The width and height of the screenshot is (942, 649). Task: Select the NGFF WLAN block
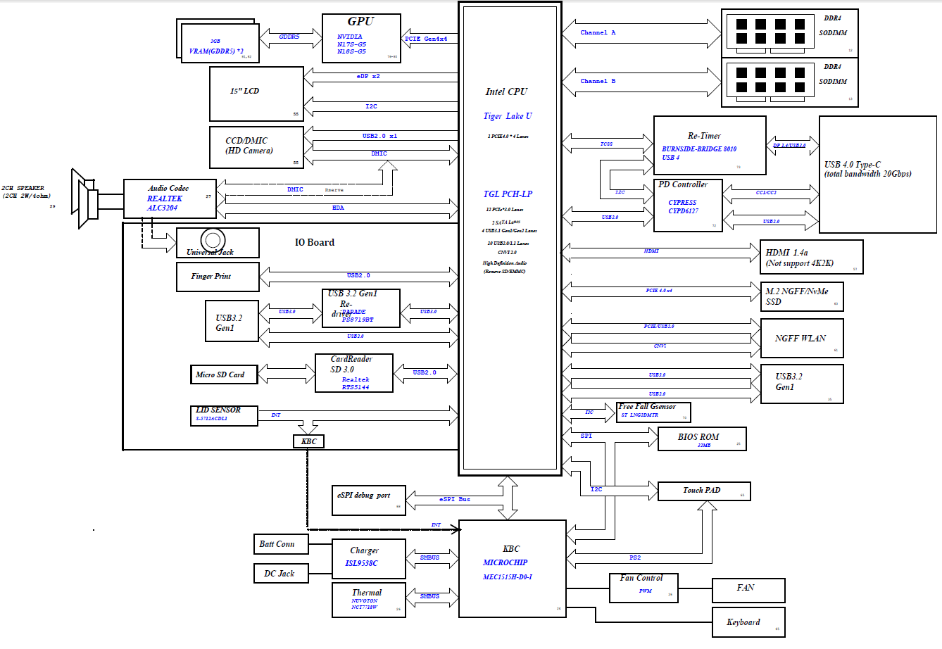(801, 339)
